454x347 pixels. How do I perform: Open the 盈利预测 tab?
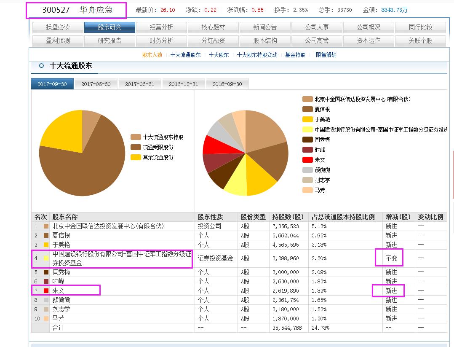(59, 40)
